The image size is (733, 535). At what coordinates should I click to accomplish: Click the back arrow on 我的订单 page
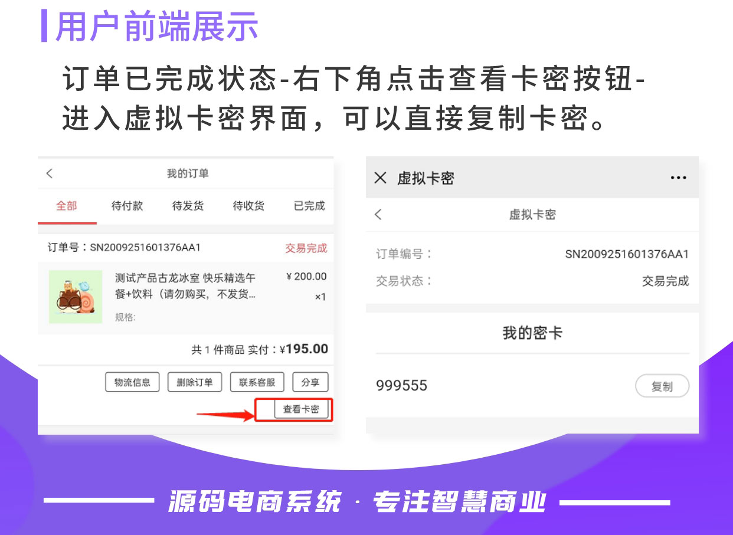pyautogui.click(x=50, y=173)
